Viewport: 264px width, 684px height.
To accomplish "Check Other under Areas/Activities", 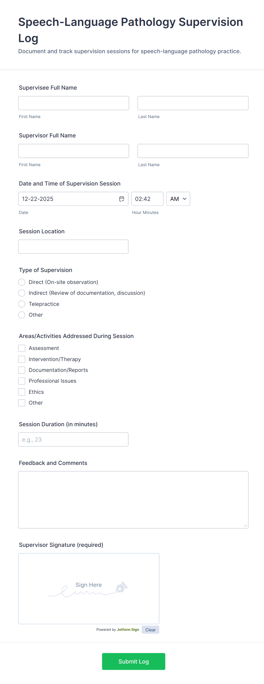I will [22, 403].
